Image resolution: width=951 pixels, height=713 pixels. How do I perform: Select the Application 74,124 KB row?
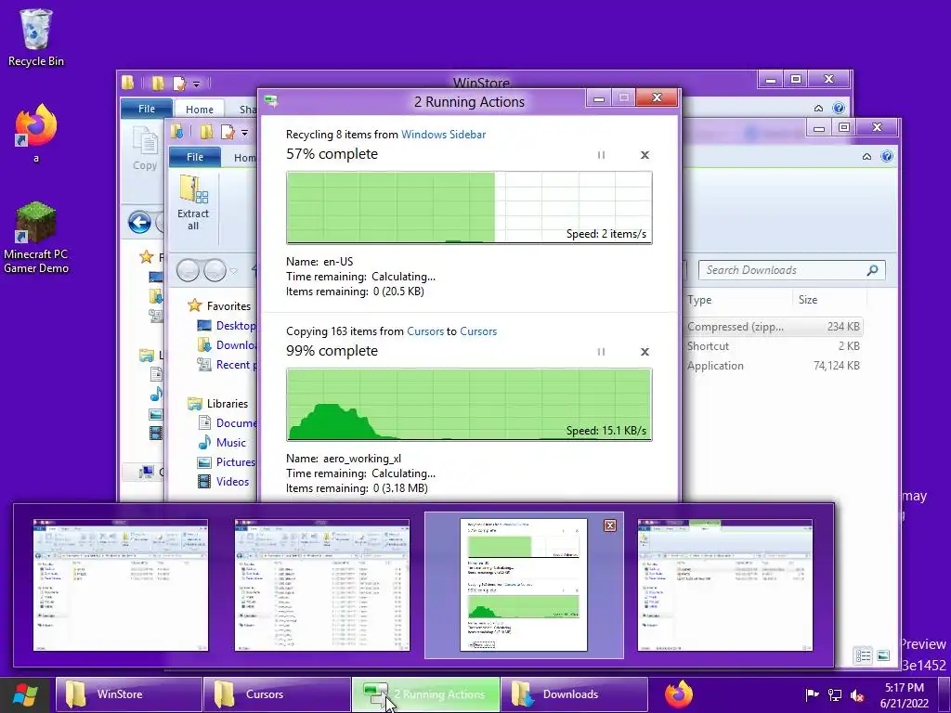pos(774,366)
